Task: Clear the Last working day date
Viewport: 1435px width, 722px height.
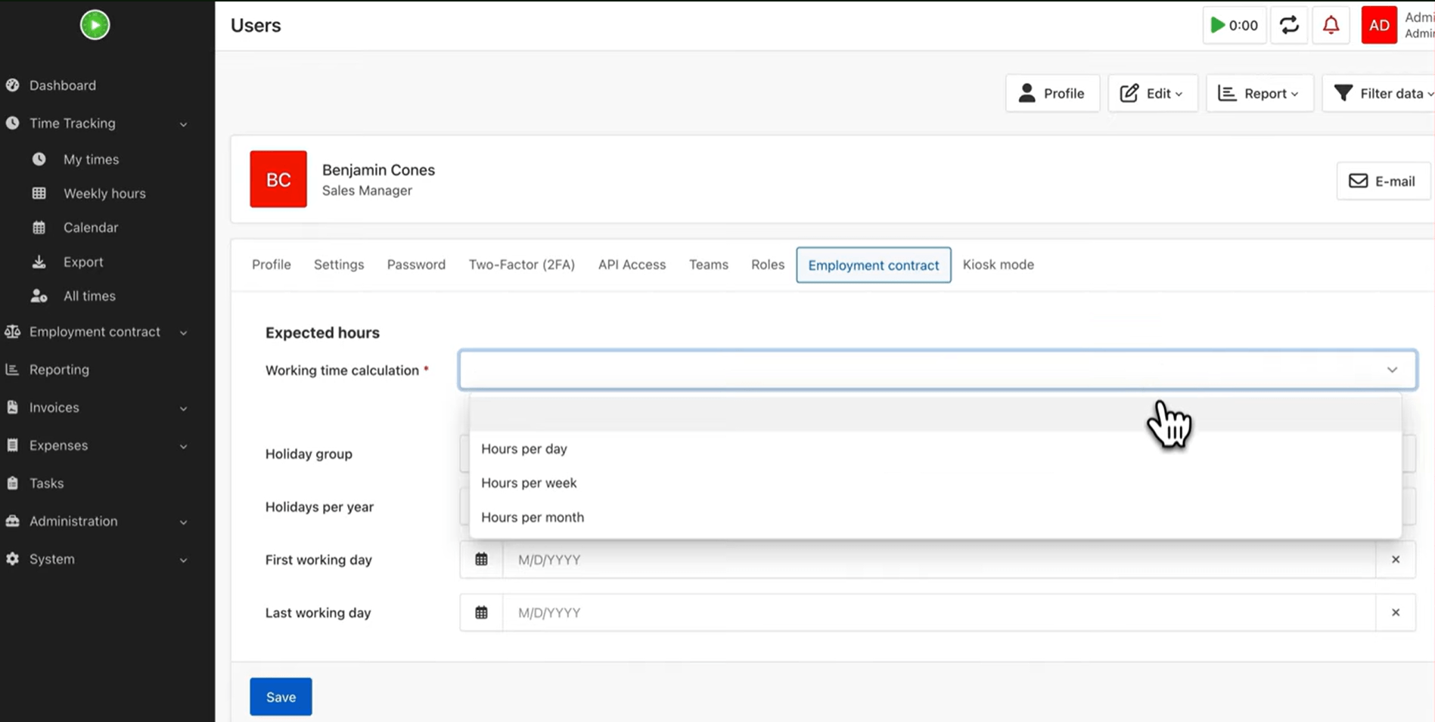Action: coord(1395,612)
